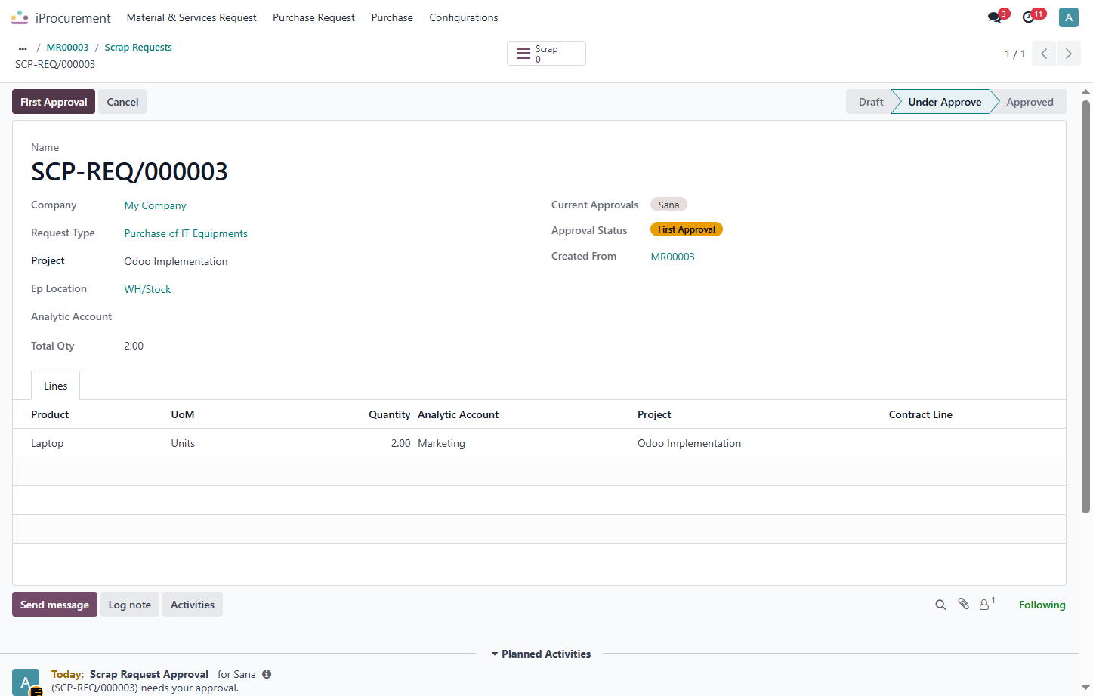This screenshot has height=696, width=1093.
Task: Click the First Approval button
Action: click(54, 102)
